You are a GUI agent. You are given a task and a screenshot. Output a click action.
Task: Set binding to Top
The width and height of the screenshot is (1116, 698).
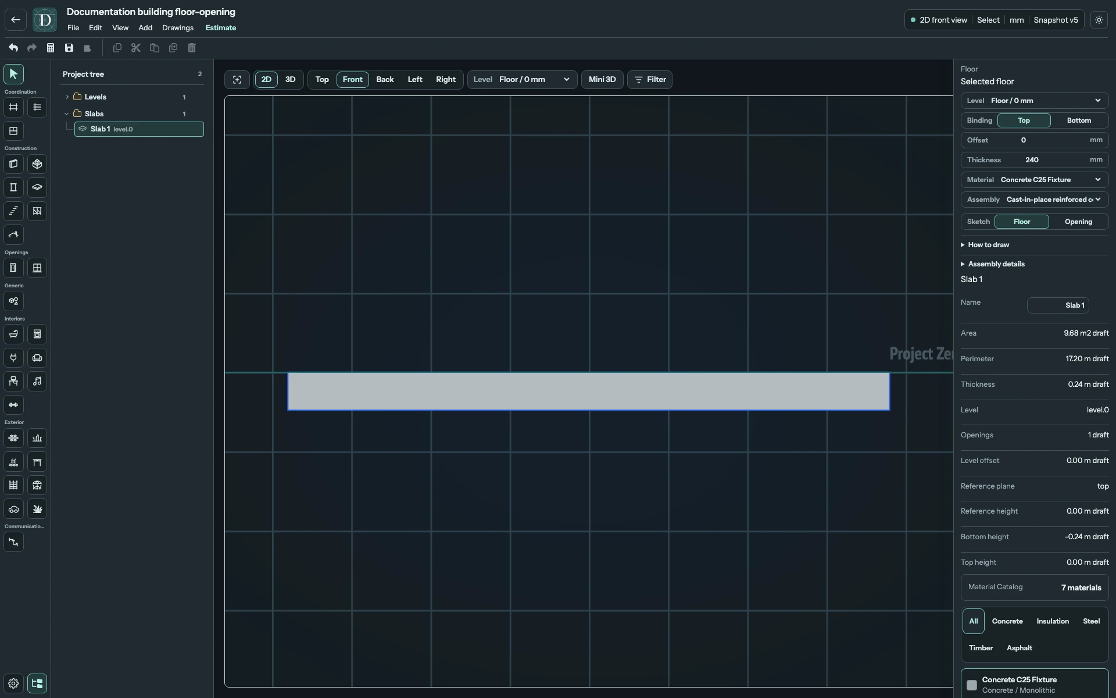[x=1024, y=120]
